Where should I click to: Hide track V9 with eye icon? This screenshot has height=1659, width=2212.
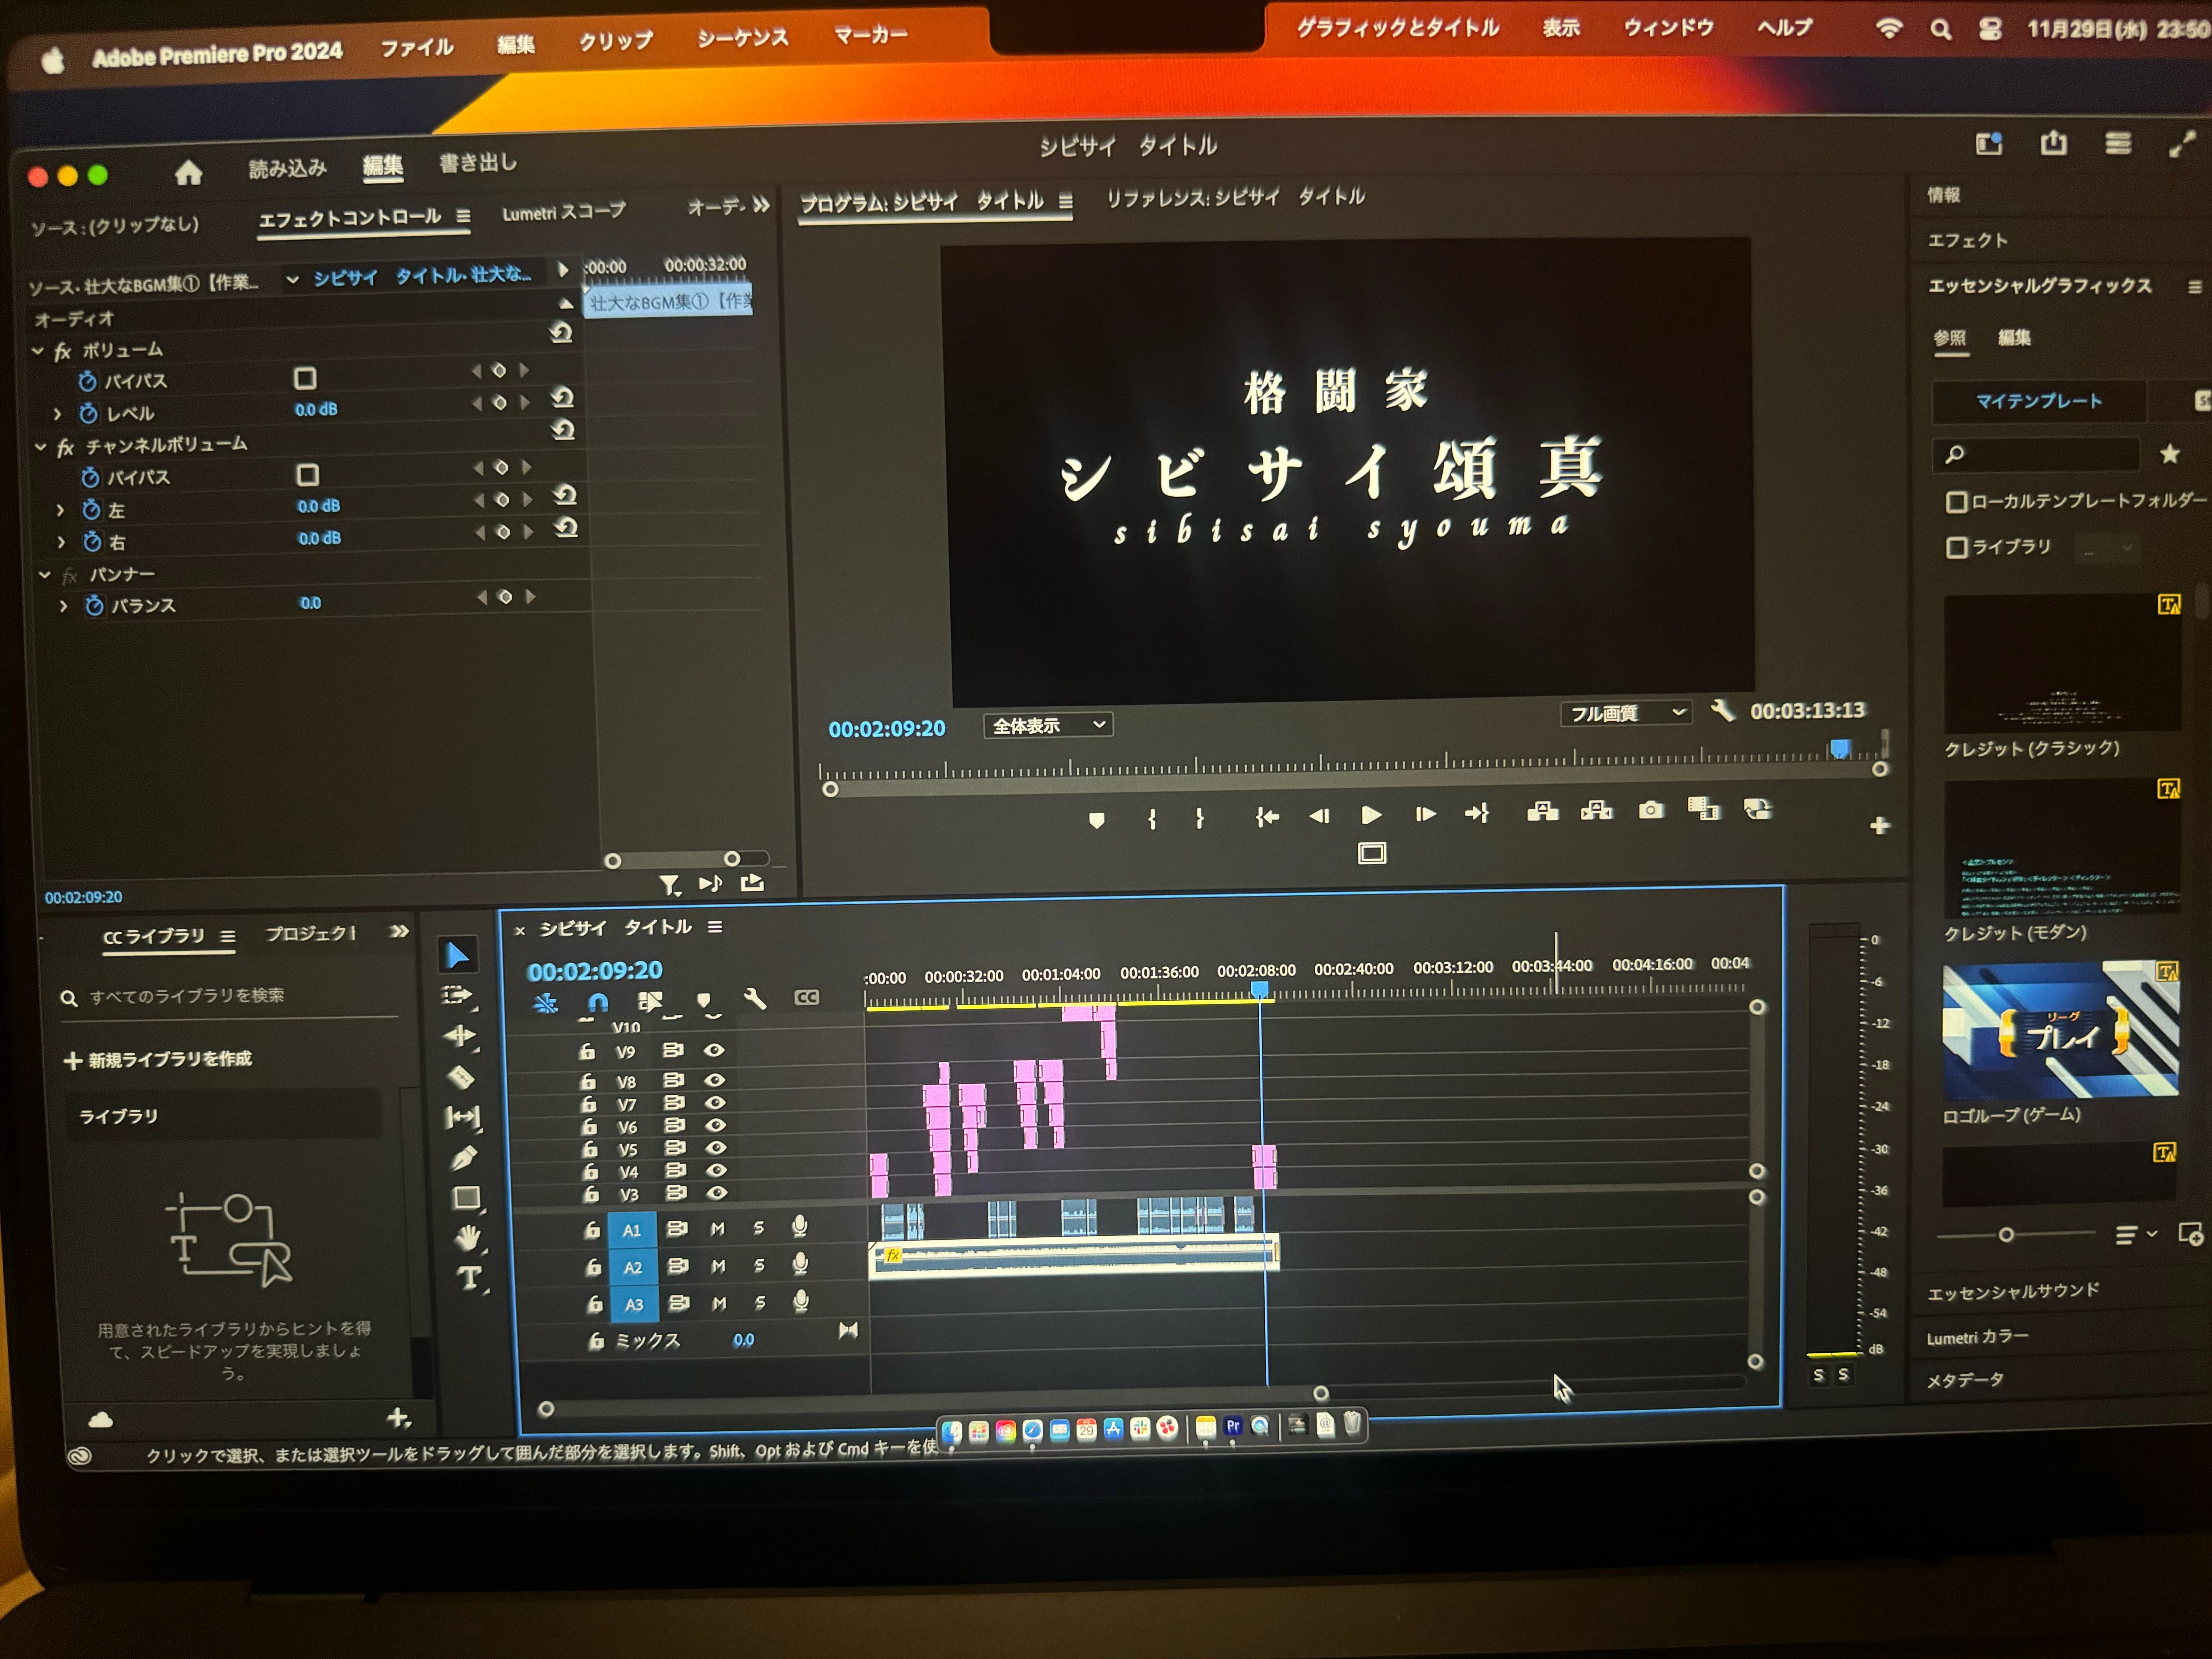[714, 1050]
